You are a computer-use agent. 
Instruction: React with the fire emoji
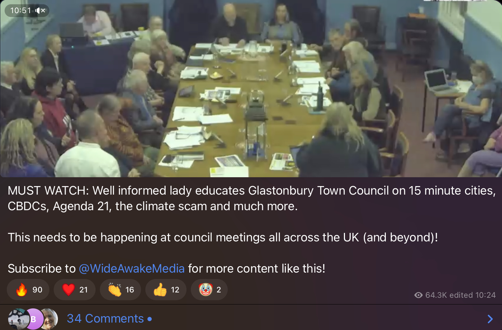coord(22,290)
